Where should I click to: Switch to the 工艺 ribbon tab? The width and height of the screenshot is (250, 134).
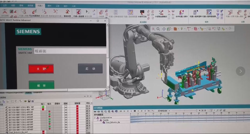[x=58, y=6]
